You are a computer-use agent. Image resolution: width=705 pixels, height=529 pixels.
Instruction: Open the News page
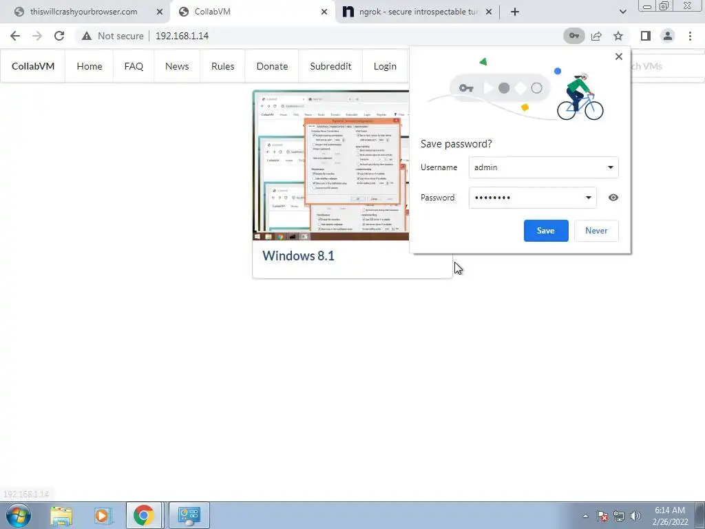pyautogui.click(x=177, y=66)
